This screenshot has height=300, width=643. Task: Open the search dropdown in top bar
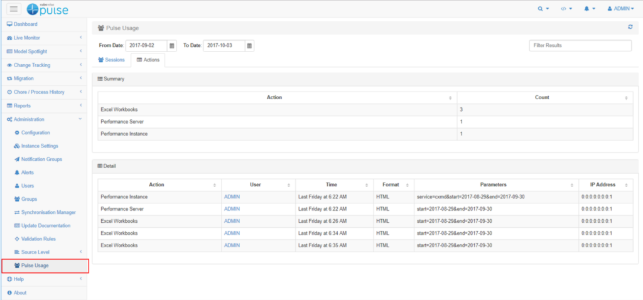point(543,9)
